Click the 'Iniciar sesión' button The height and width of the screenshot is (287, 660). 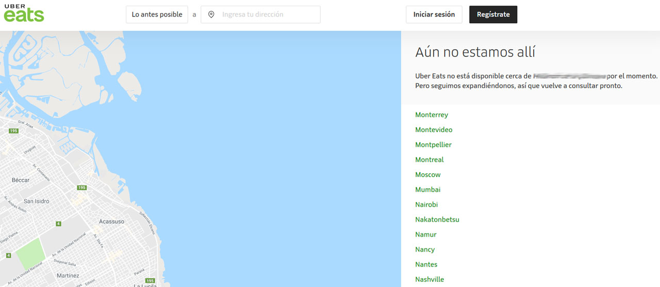(434, 14)
